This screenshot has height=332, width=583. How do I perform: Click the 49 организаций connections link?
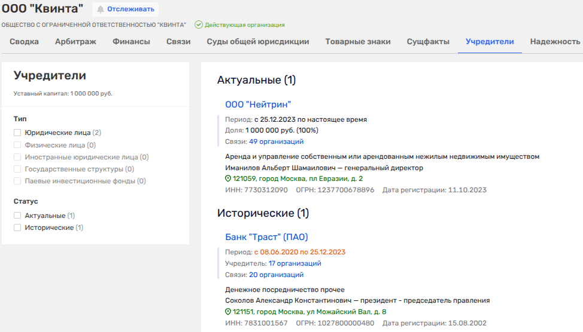click(x=277, y=142)
